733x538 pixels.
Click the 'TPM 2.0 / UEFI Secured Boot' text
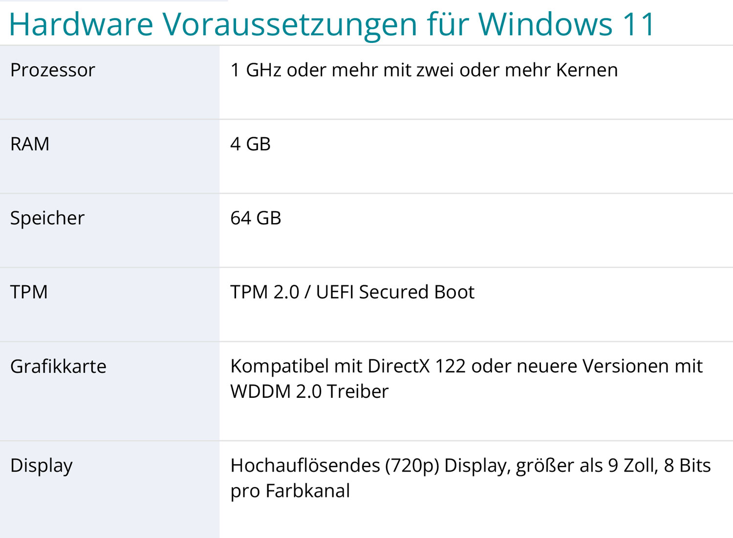click(x=352, y=292)
